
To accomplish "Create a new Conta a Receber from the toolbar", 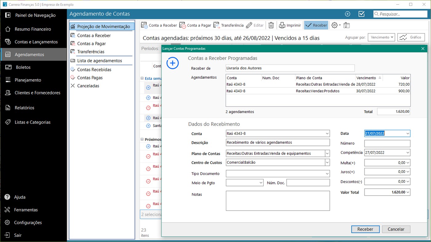I will click(159, 25).
